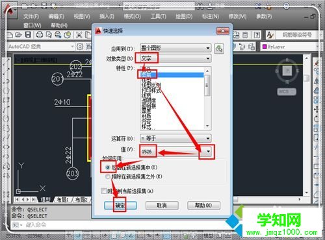Switch to the 布局1 tab
Image resolution: width=325 pixels, height=240 pixels.
point(62,200)
